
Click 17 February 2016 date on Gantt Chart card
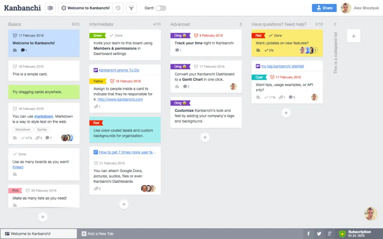pos(209,67)
